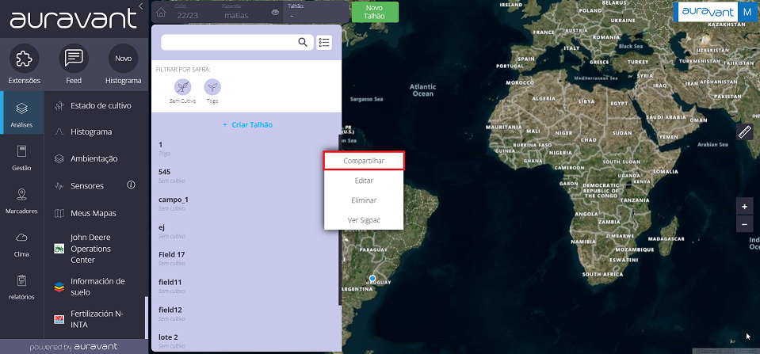This screenshot has height=354, width=760.
Task: Select field11 in list
Action: tap(246, 286)
